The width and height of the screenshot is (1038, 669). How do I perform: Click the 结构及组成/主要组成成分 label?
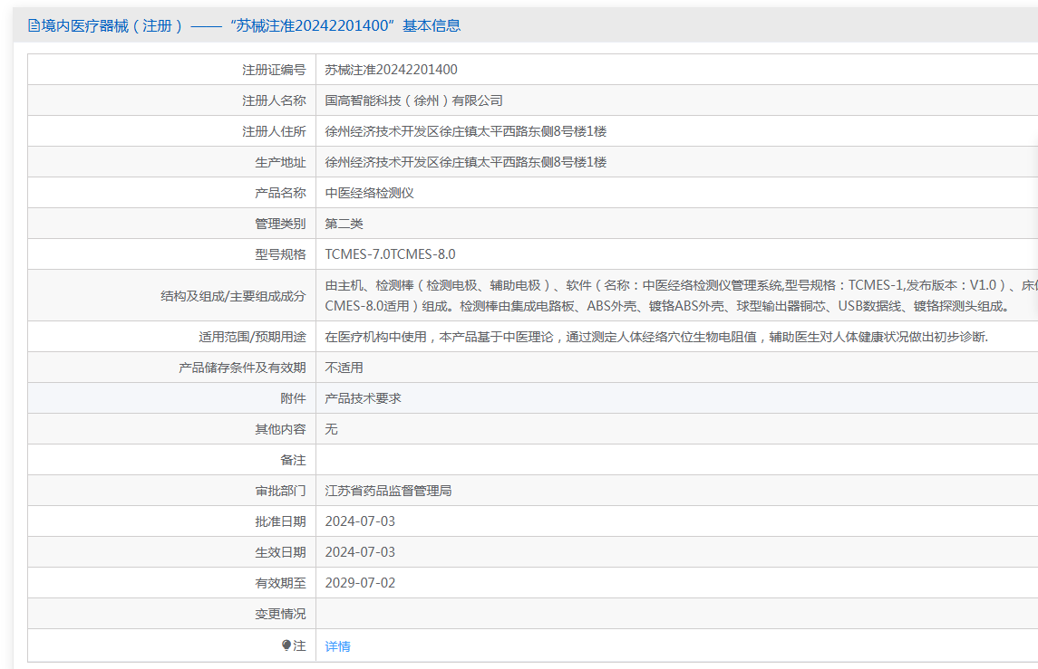(233, 295)
